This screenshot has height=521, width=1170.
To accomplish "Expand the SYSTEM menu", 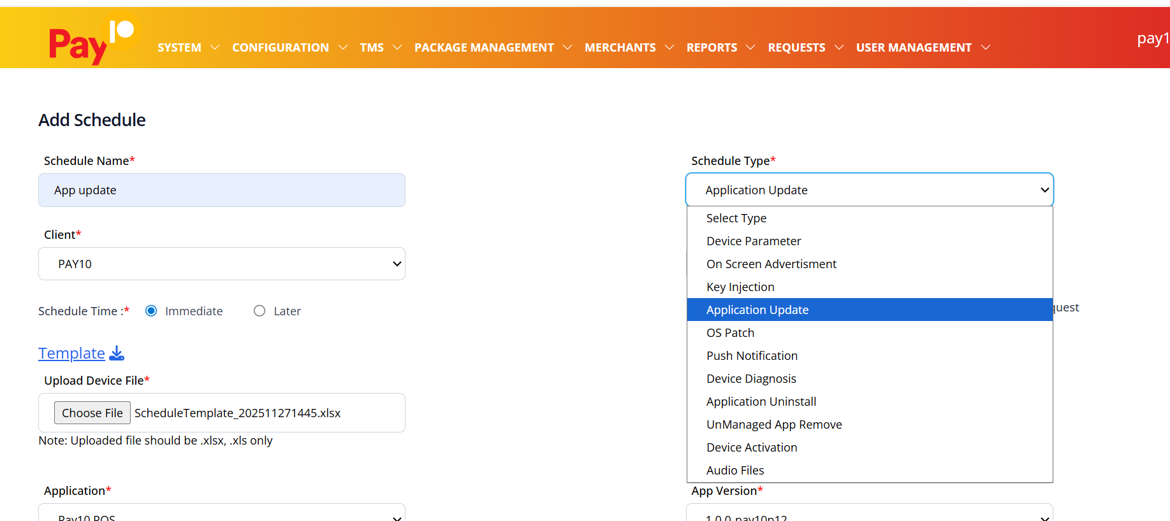I will click(188, 48).
